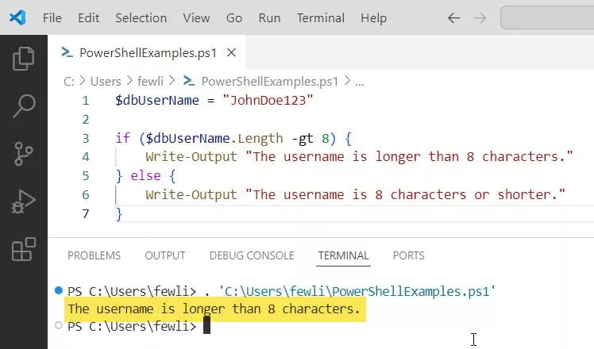
Task: Click line number 3 in the gutter
Action: pyautogui.click(x=86, y=138)
